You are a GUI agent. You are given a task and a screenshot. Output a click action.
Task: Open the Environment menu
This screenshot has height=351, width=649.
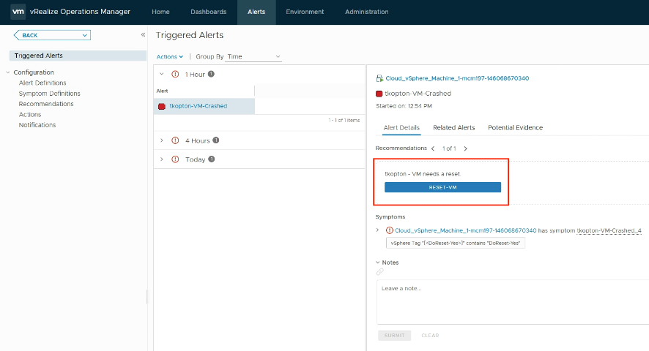click(305, 12)
